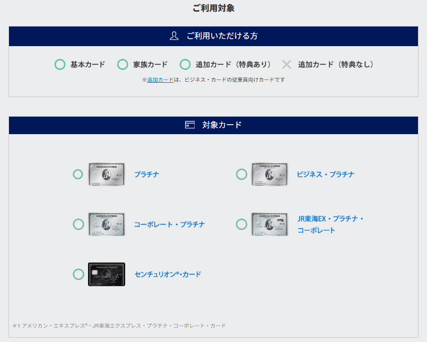Click the 追加カード（特典なし） label
Image resolution: width=427 pixels, height=342 pixels.
pos(336,65)
